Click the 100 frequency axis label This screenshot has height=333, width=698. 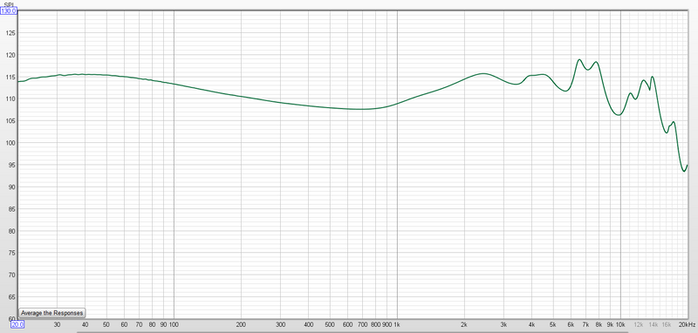pyautogui.click(x=174, y=324)
